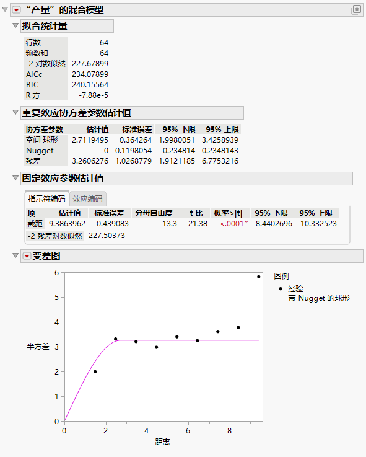Click the t 比 column header
This screenshot has height=457, width=366.
pyautogui.click(x=196, y=213)
